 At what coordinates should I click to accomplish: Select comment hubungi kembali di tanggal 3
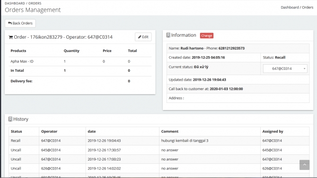(185, 141)
